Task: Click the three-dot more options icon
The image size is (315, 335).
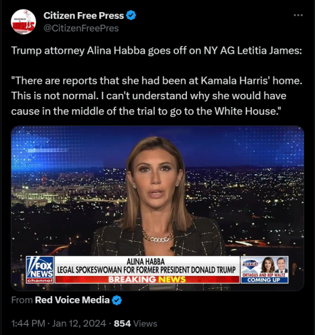Action: click(x=298, y=15)
